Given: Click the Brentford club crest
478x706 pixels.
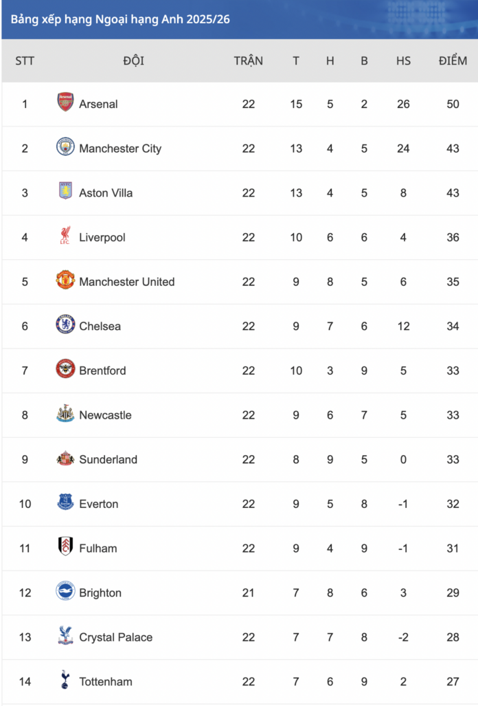Looking at the screenshot, I should (x=65, y=370).
